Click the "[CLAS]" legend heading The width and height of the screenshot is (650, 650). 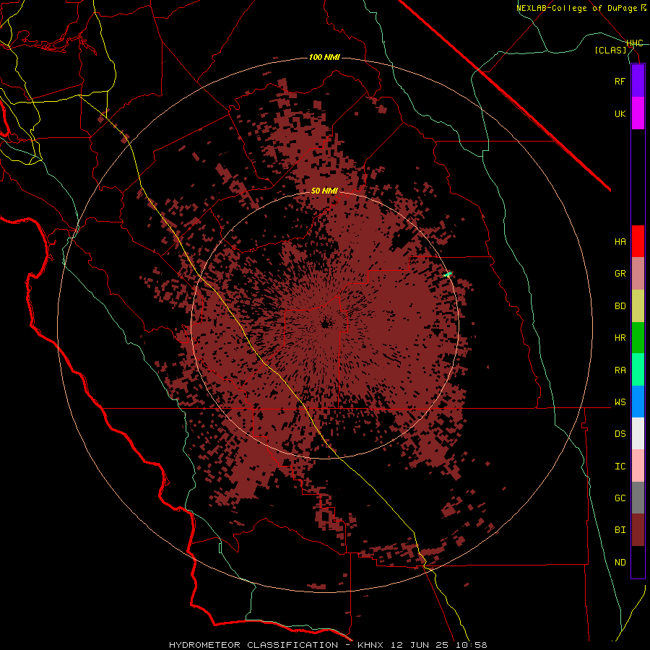point(610,50)
